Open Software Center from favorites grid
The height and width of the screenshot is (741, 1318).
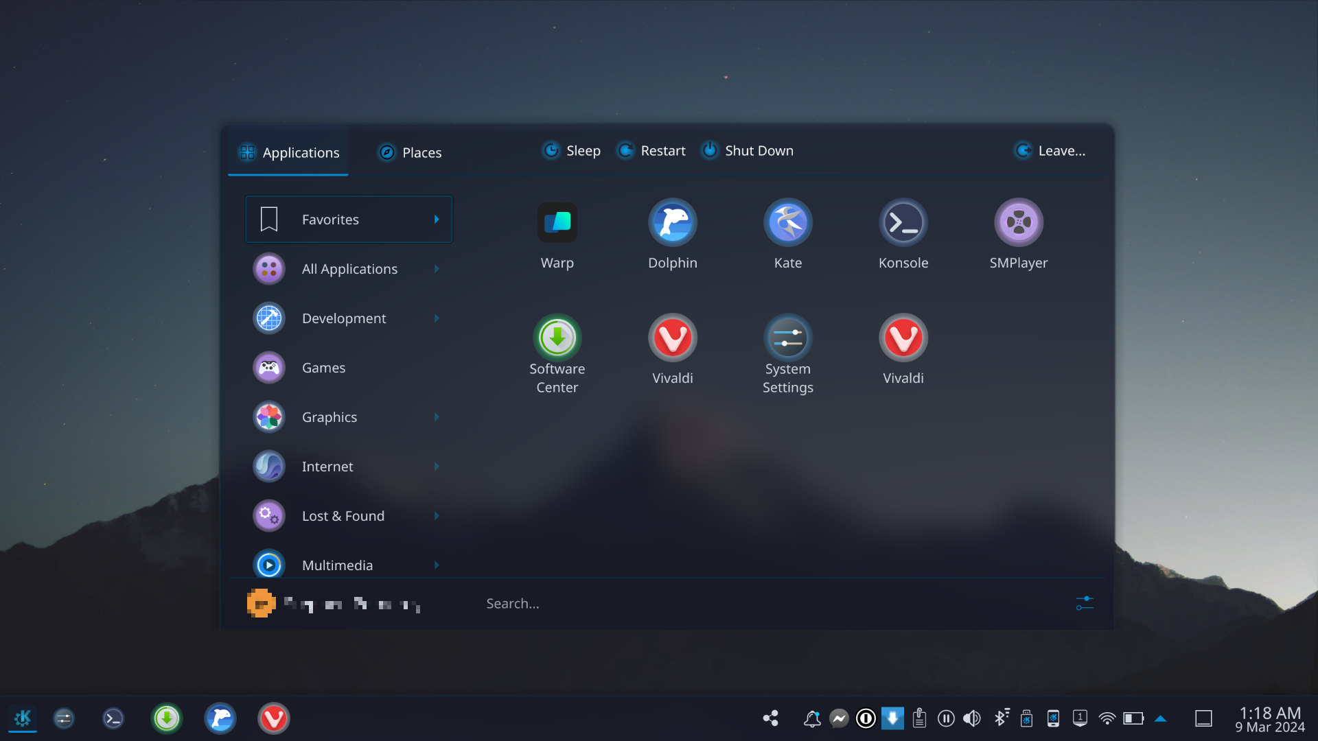click(557, 339)
